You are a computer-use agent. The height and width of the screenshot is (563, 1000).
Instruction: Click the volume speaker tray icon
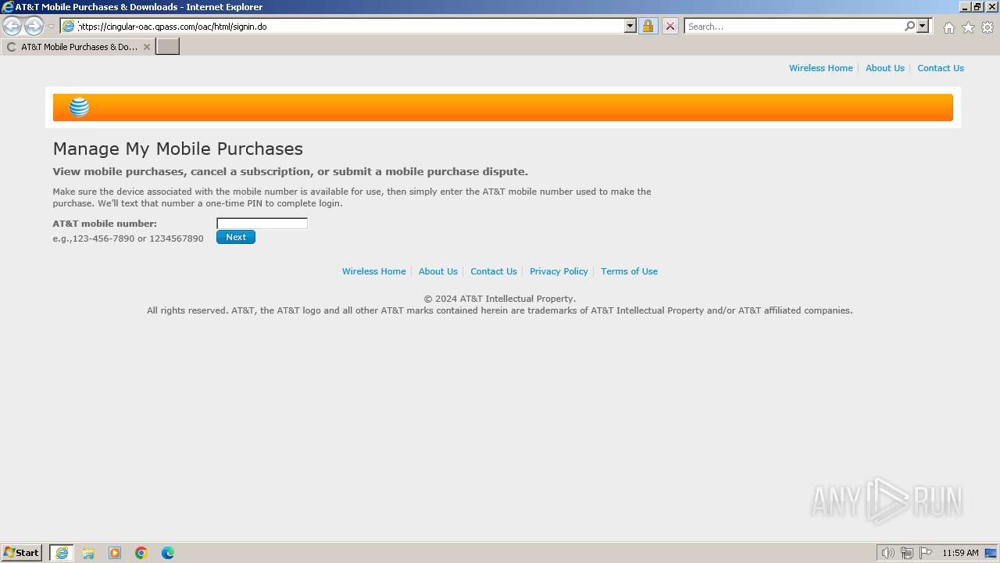[887, 553]
